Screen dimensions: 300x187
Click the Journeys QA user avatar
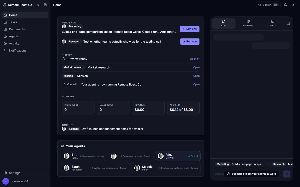point(6,181)
